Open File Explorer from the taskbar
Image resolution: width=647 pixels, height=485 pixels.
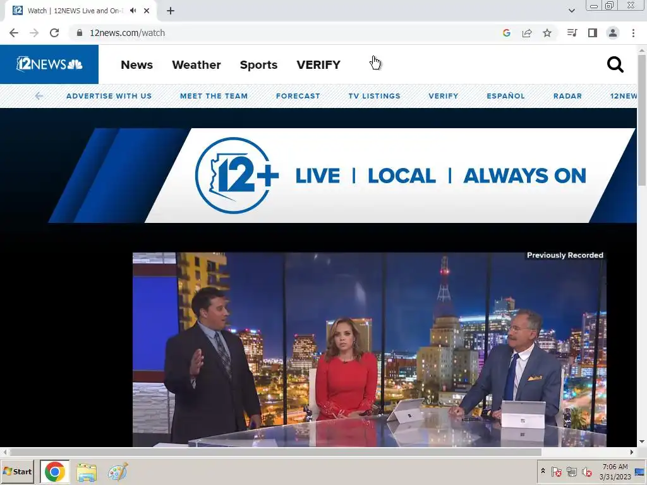tap(86, 472)
